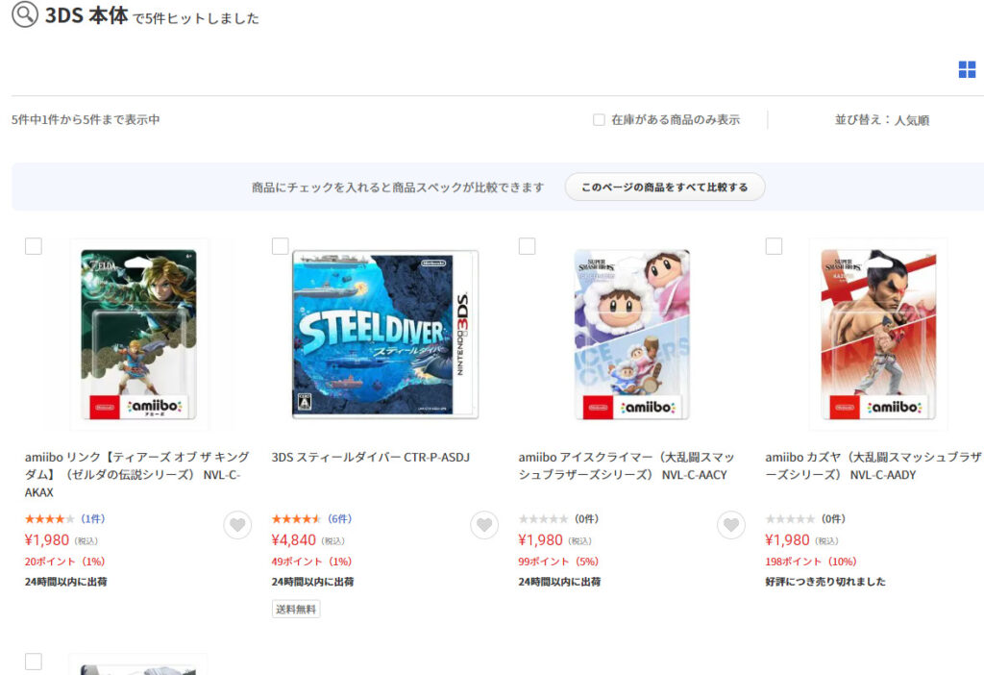Open the (6件) reviews link for スティールダイバー
This screenshot has height=675, width=984.
(339, 519)
